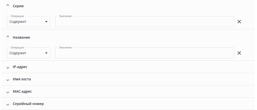
Task: Expand the MAC-адрес section using its chevron
Action: [8, 92]
